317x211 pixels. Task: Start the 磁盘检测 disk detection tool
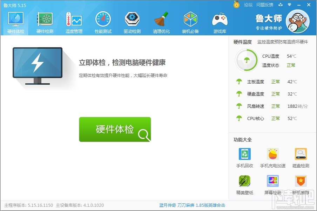(300, 156)
